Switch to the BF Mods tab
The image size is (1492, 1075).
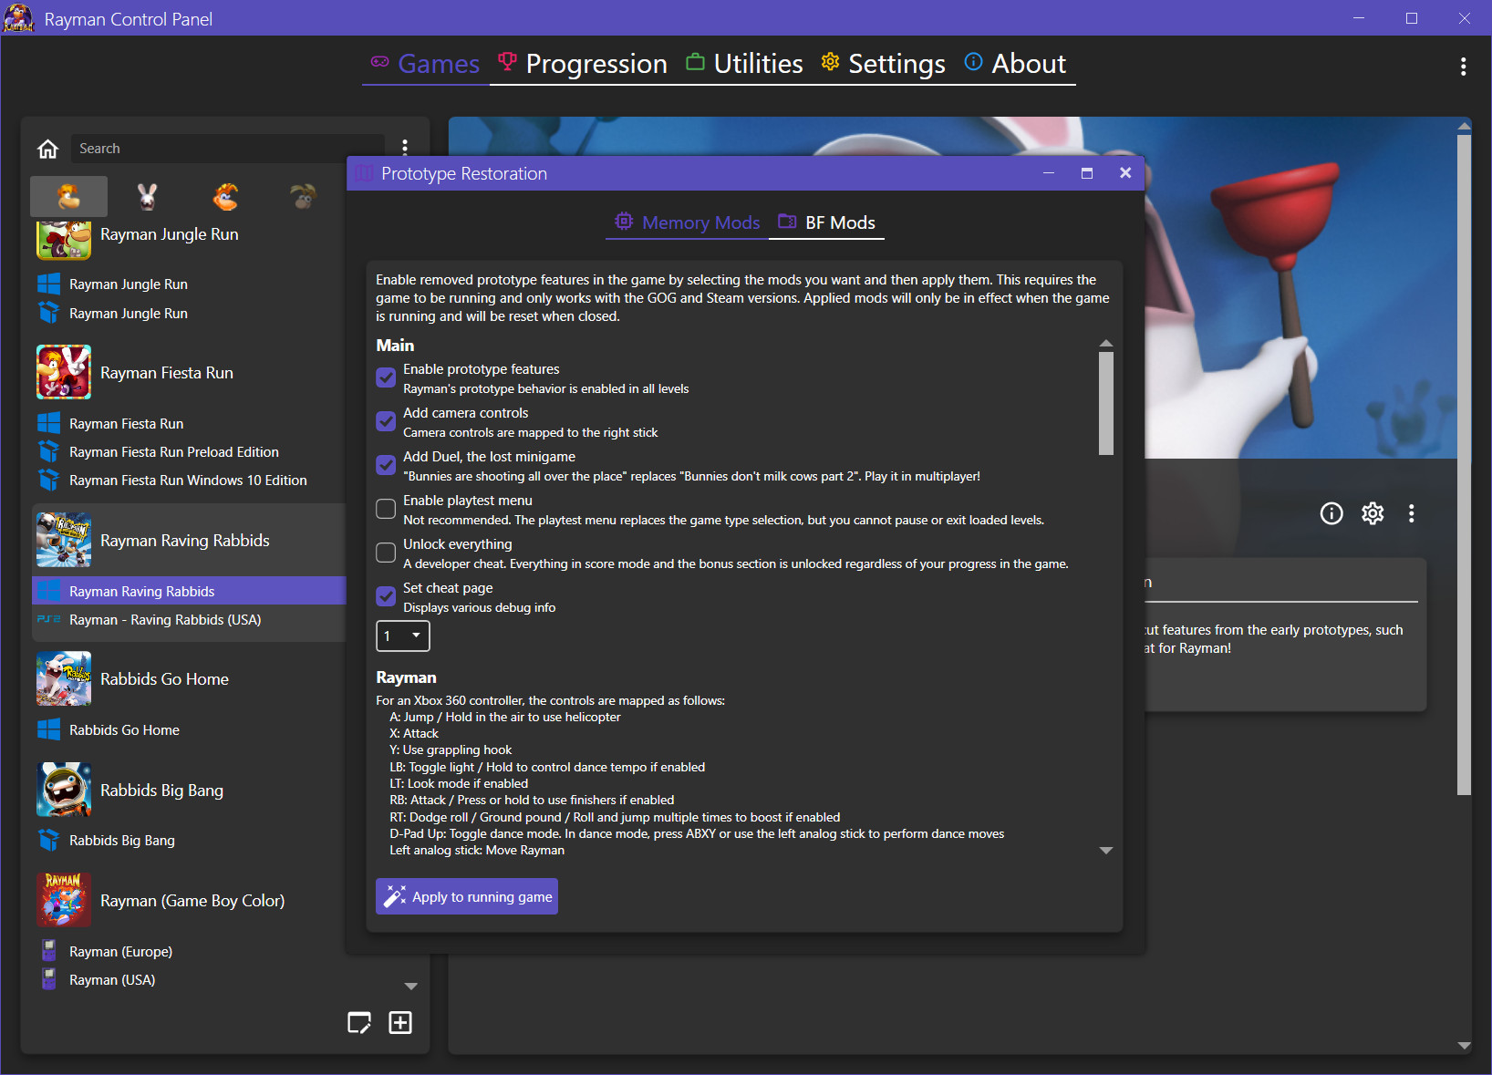coord(826,222)
